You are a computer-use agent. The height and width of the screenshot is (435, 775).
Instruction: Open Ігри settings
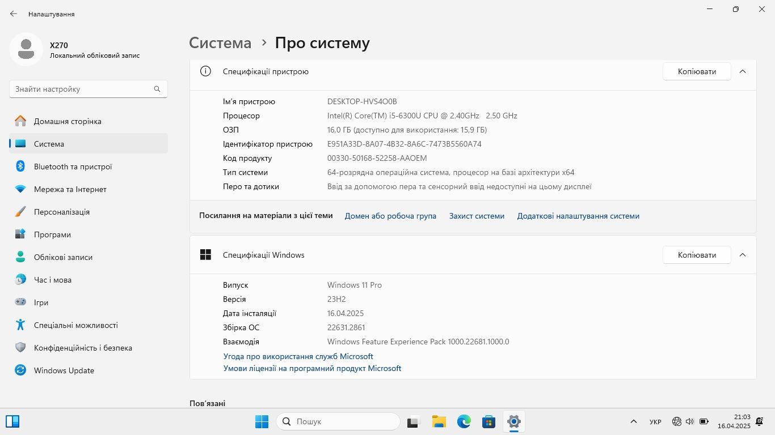89,302
